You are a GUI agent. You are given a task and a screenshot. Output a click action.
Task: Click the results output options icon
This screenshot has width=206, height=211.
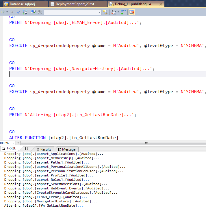point(114,12)
